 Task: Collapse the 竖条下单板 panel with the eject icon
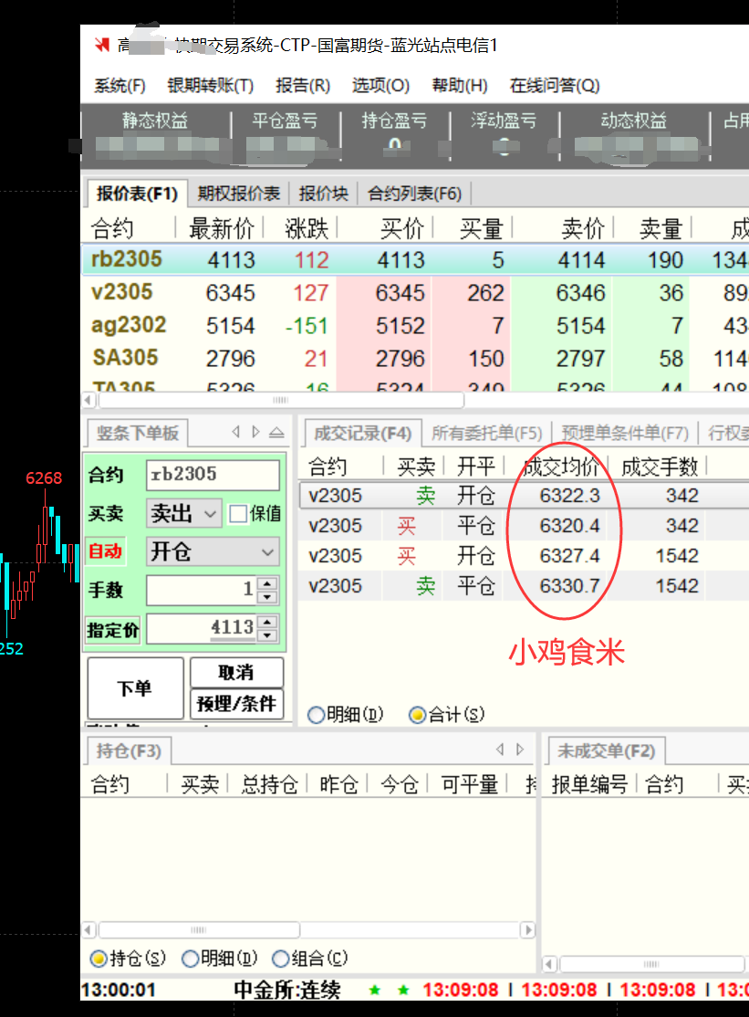(x=276, y=433)
